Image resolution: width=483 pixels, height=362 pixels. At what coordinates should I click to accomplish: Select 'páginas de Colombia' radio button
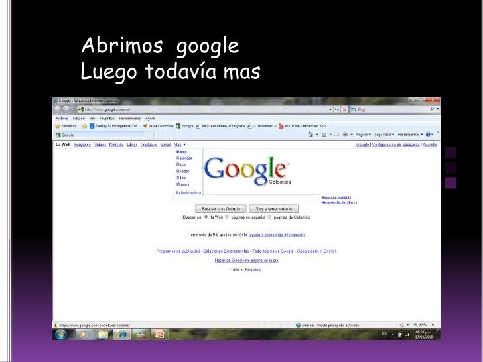pyautogui.click(x=269, y=217)
